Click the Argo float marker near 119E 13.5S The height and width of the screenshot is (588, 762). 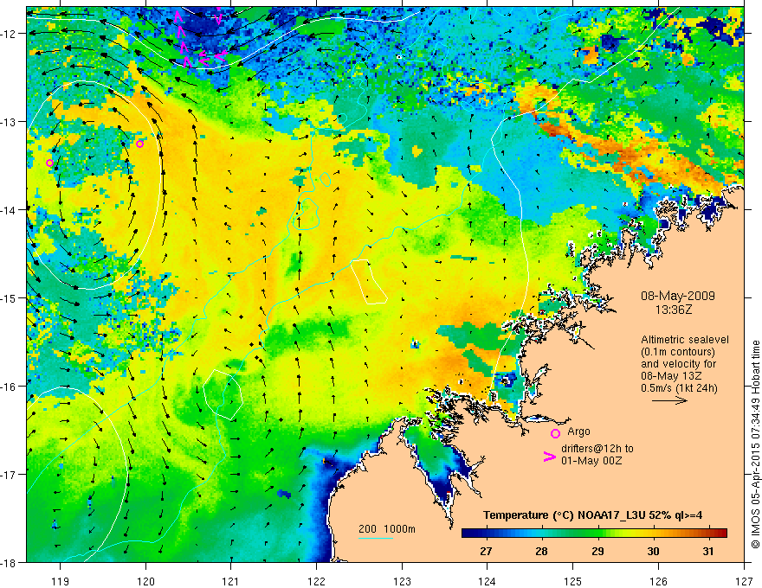[49, 163]
